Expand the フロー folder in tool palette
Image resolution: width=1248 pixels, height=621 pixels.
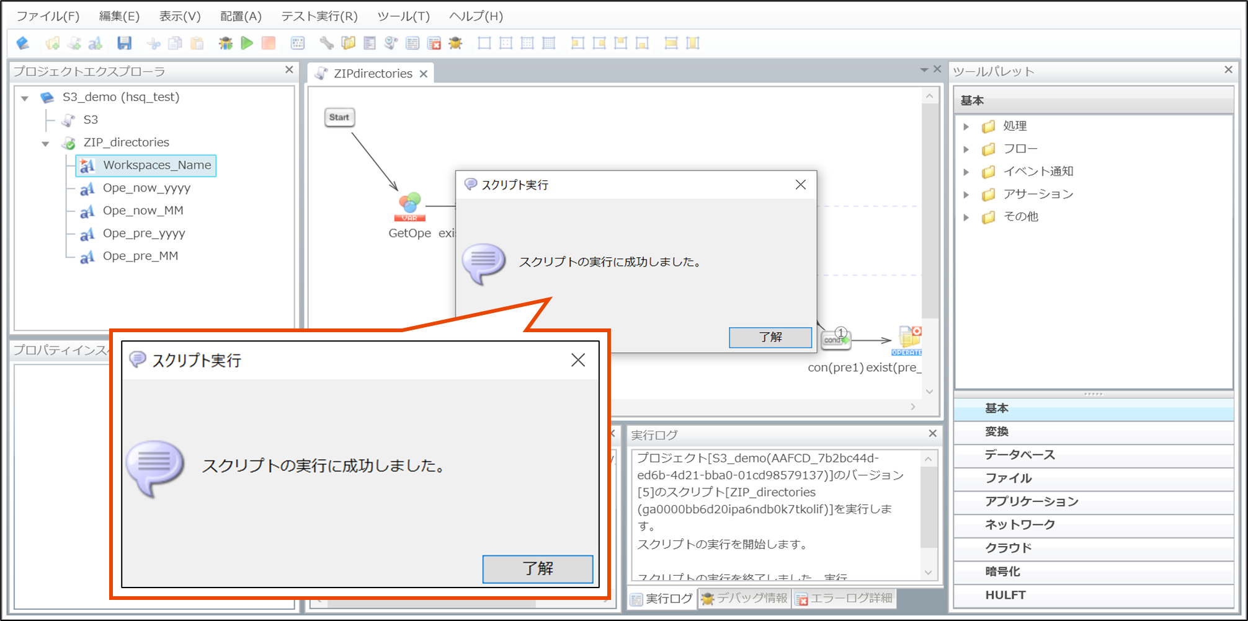tap(966, 149)
